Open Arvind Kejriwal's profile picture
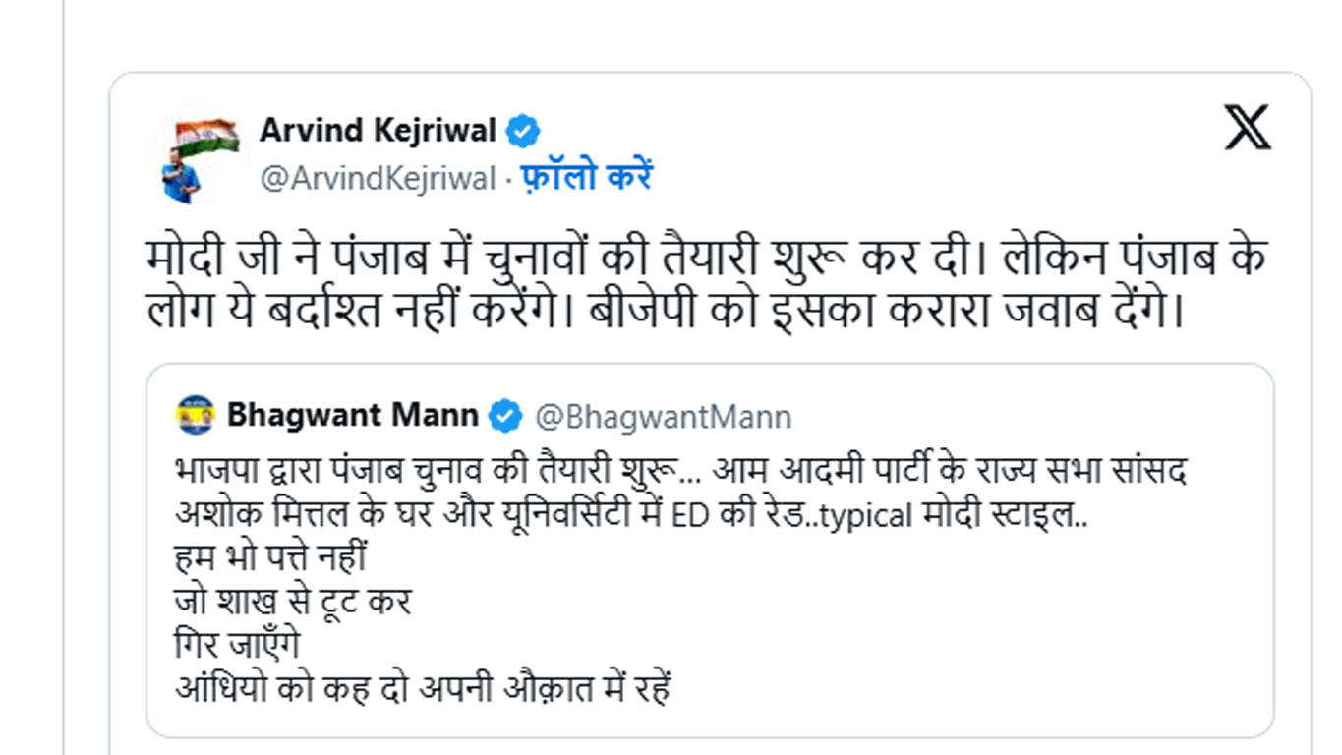Image resolution: width=1342 pixels, height=755 pixels. 193,159
